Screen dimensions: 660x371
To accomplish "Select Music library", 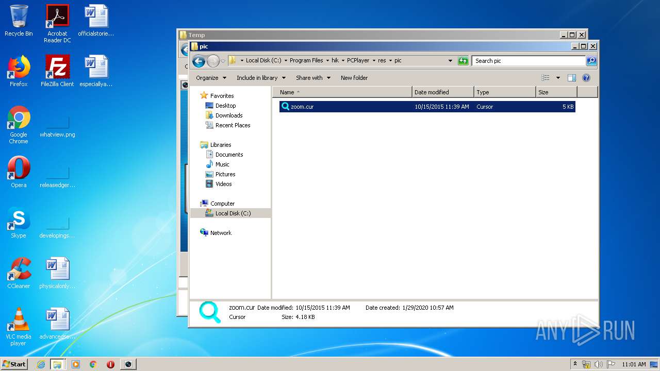I will pyautogui.click(x=222, y=164).
